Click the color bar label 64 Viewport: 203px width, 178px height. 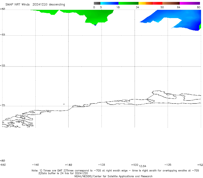[x=179, y=7]
